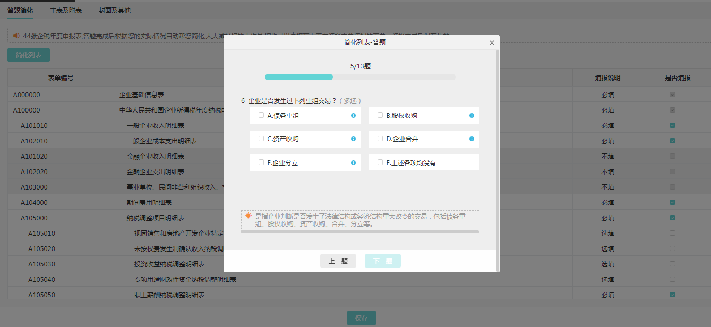Click 期间费用明细表 form name

click(149, 202)
